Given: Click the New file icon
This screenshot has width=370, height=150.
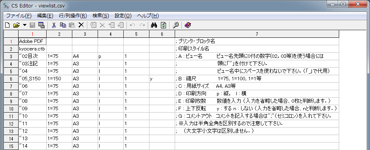Looking at the screenshot, I should (x=8, y=25).
